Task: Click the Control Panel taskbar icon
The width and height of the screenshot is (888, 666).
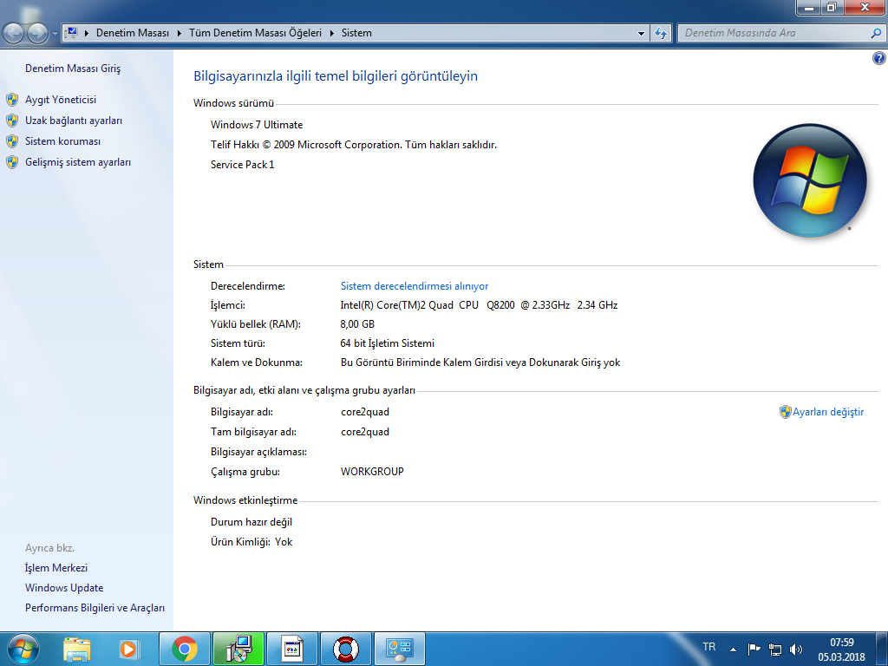Action: click(399, 649)
